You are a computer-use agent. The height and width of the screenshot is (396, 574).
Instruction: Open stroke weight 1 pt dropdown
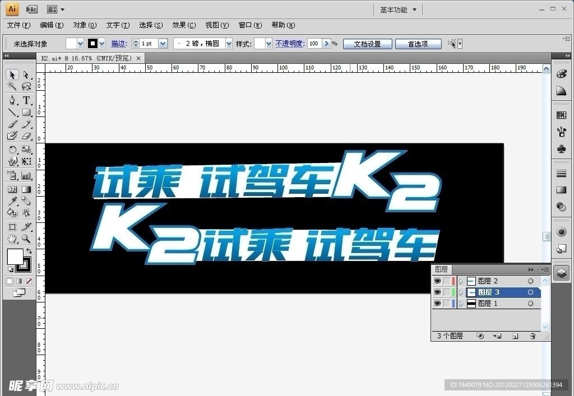(x=163, y=44)
